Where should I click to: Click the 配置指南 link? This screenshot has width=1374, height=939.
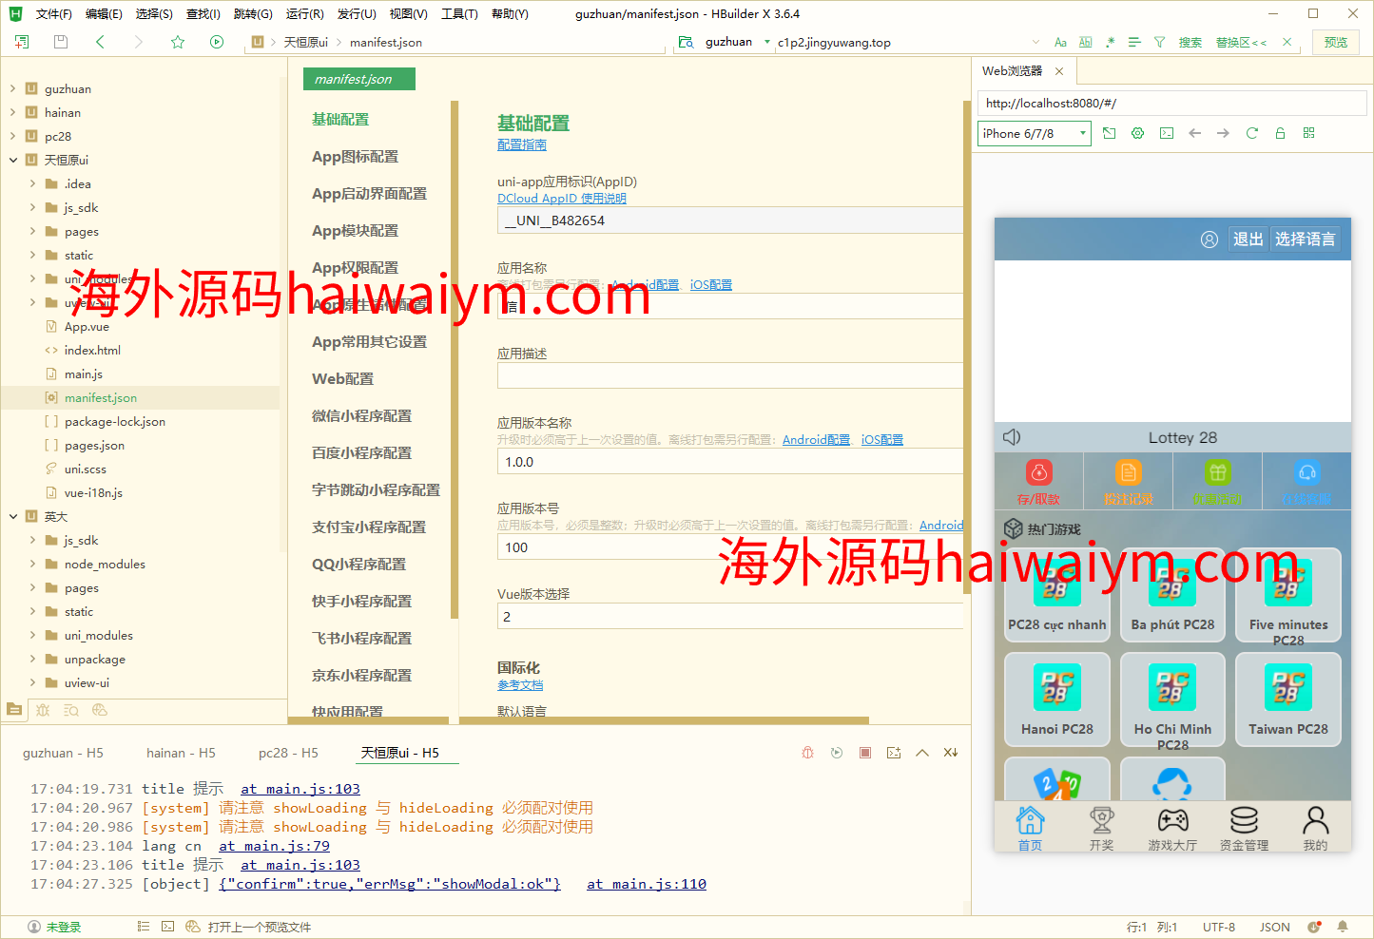(521, 144)
